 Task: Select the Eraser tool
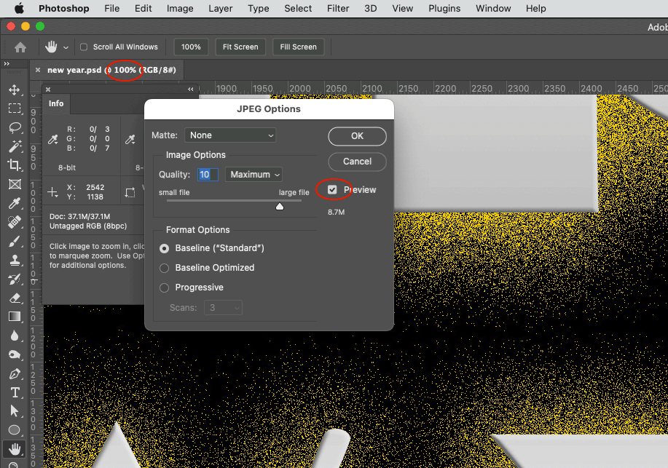coord(15,298)
